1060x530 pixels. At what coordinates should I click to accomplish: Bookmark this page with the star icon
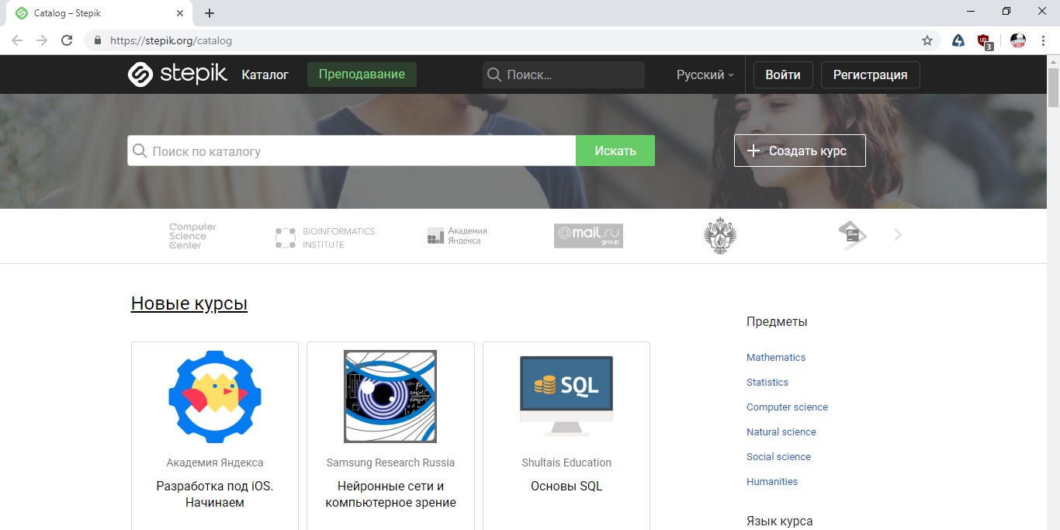tap(927, 40)
